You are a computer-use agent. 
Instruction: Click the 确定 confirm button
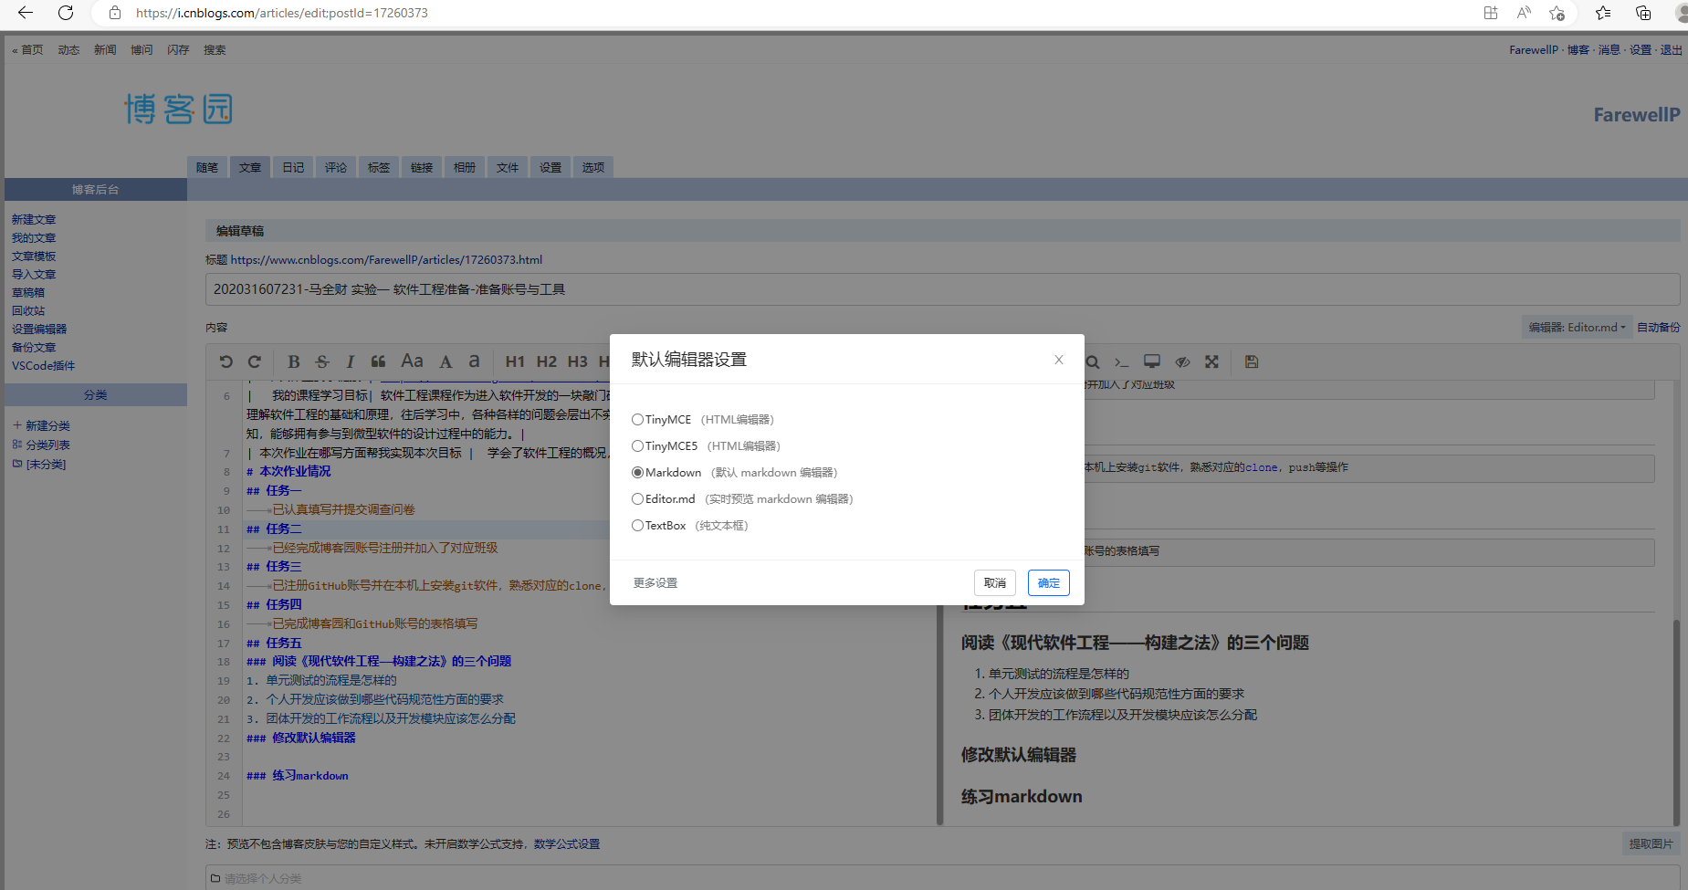1049,583
